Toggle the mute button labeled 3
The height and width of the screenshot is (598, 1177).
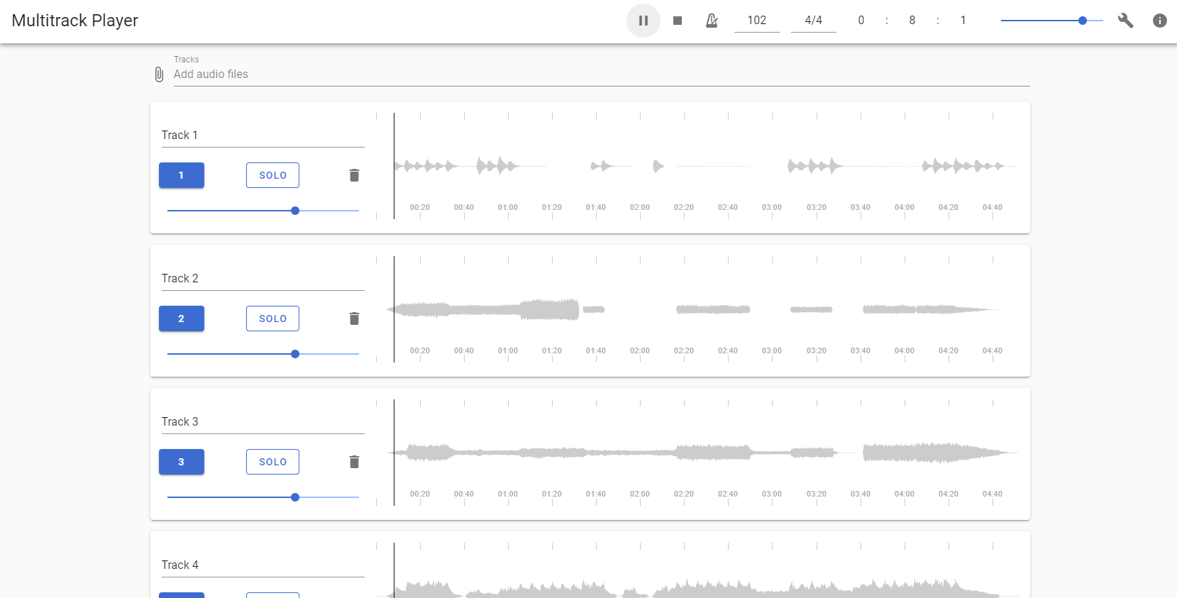182,462
